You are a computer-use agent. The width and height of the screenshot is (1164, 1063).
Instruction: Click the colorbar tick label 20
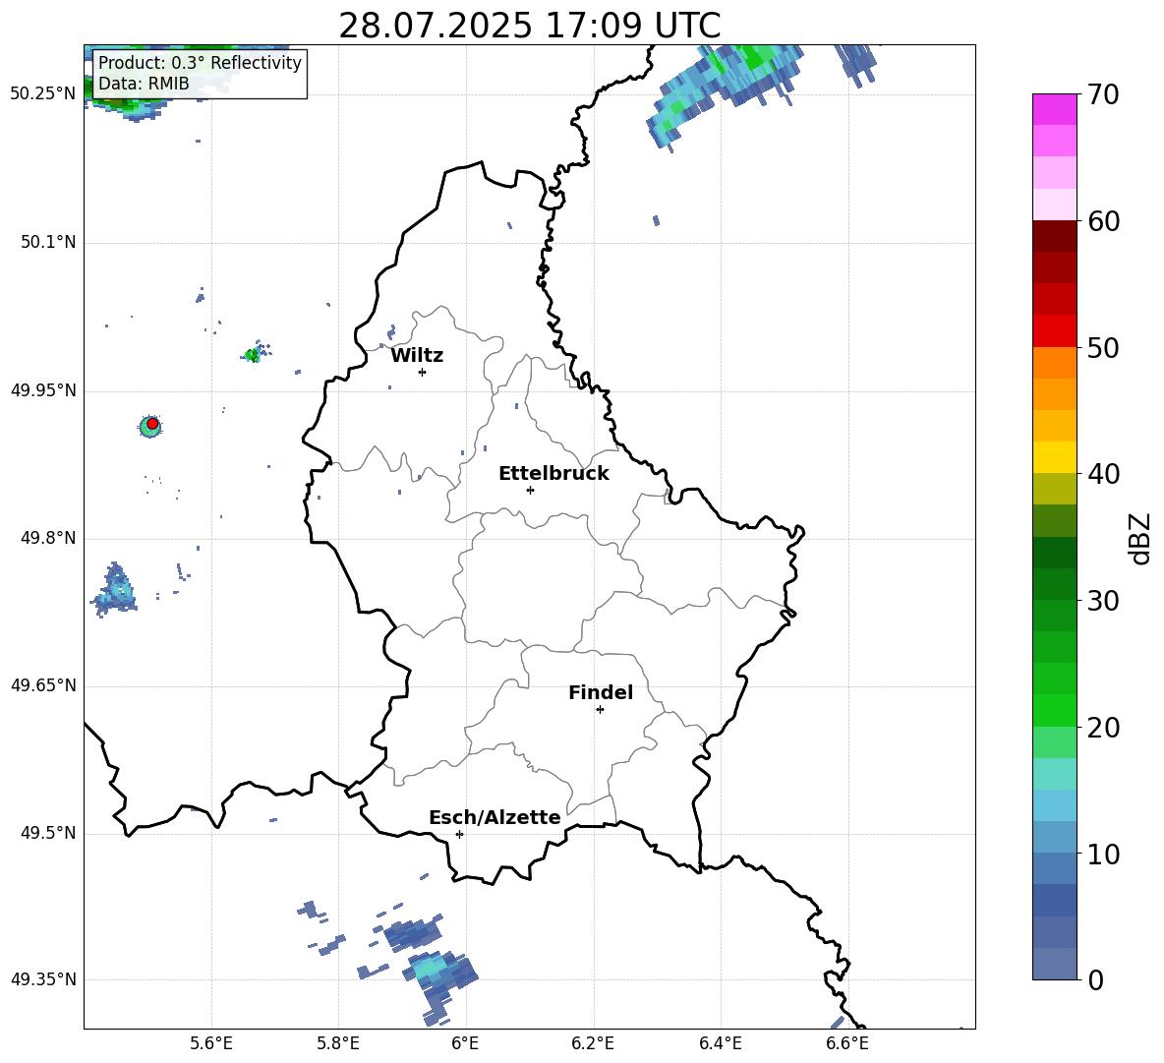pyautogui.click(x=1104, y=728)
